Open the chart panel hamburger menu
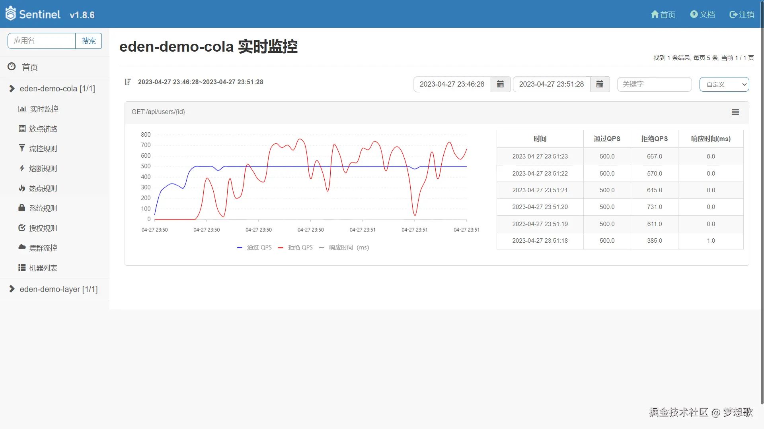This screenshot has width=764, height=429. [x=735, y=112]
